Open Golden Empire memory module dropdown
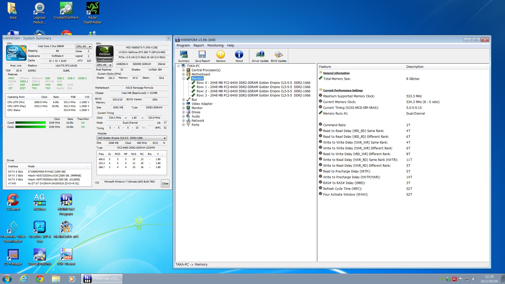 click(x=132, y=138)
